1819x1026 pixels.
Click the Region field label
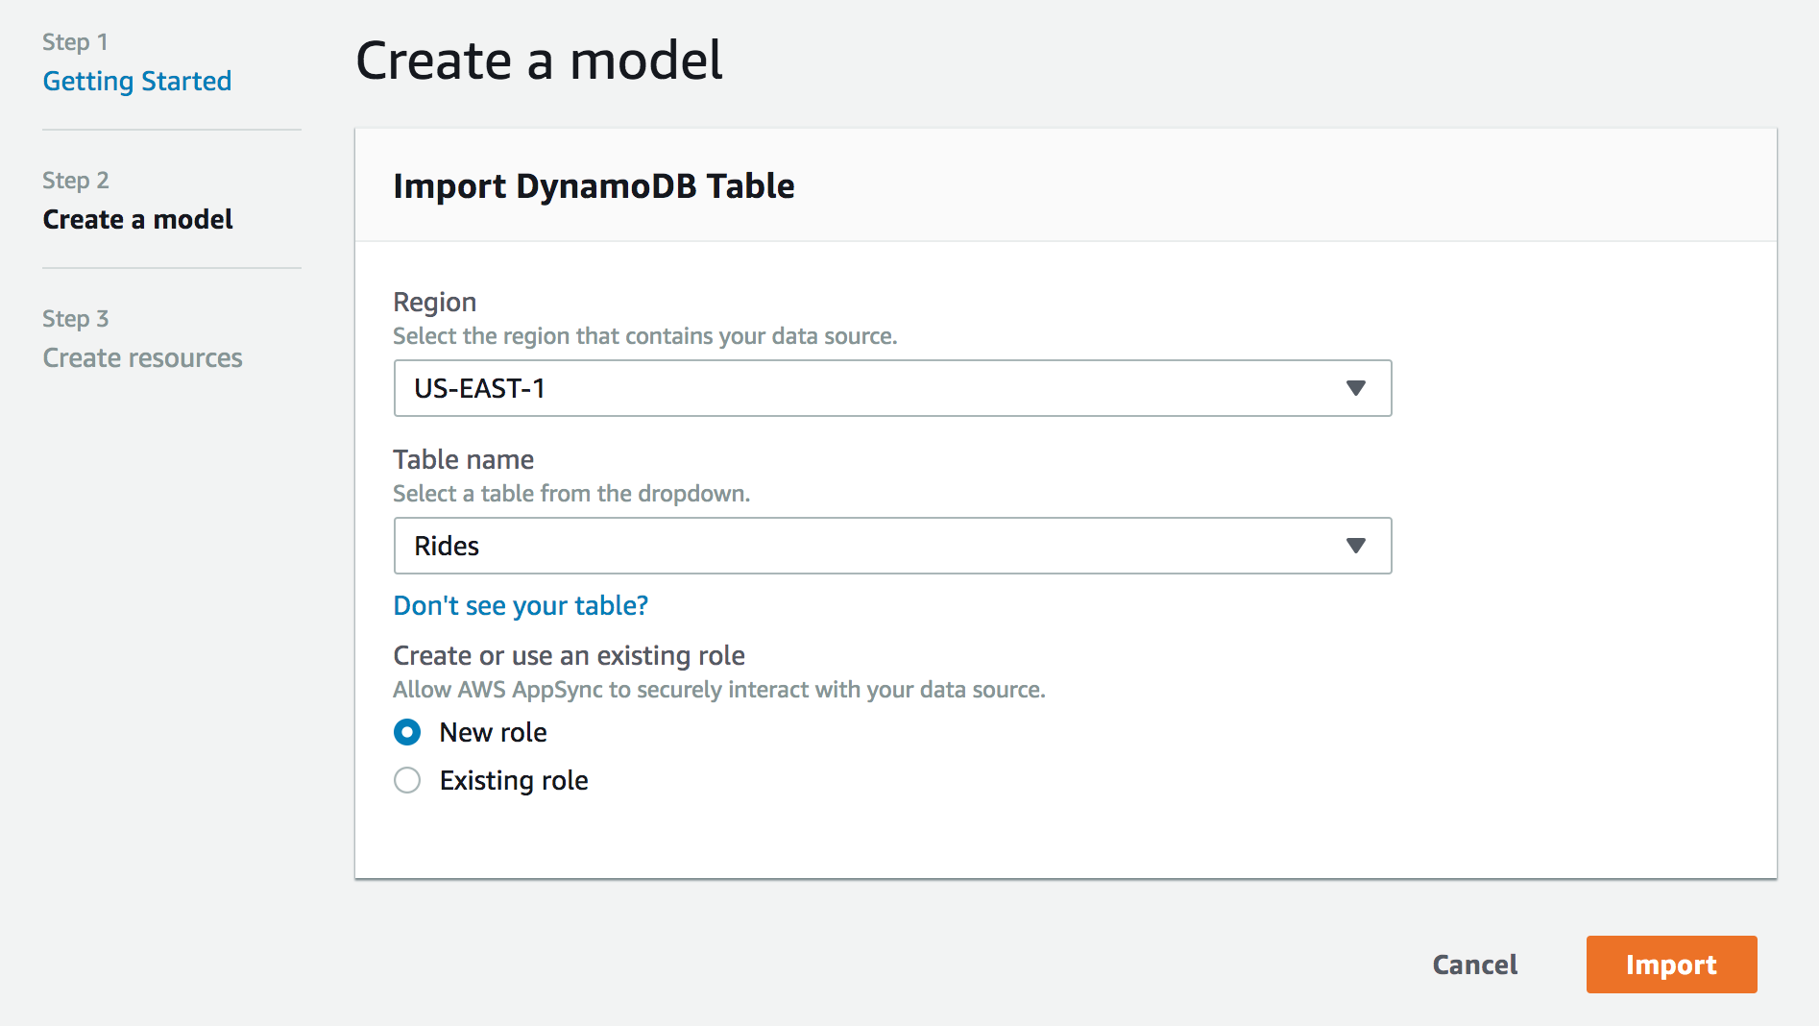point(435,302)
